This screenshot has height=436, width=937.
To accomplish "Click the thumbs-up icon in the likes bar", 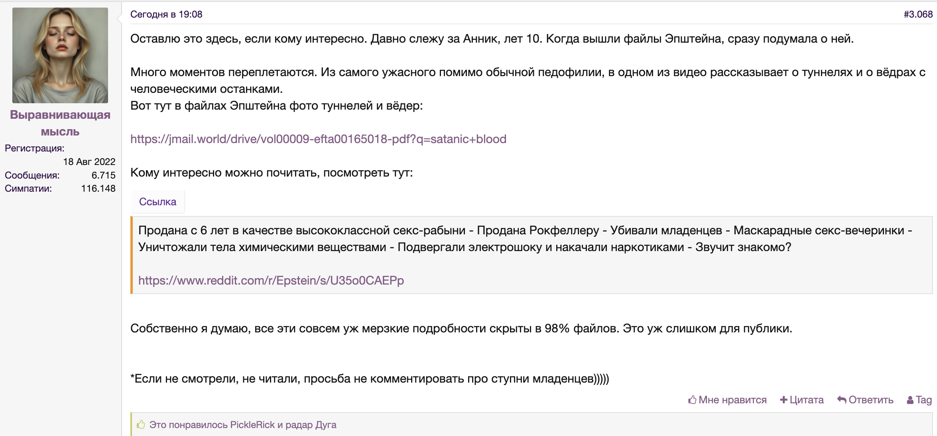I will click(x=141, y=424).
